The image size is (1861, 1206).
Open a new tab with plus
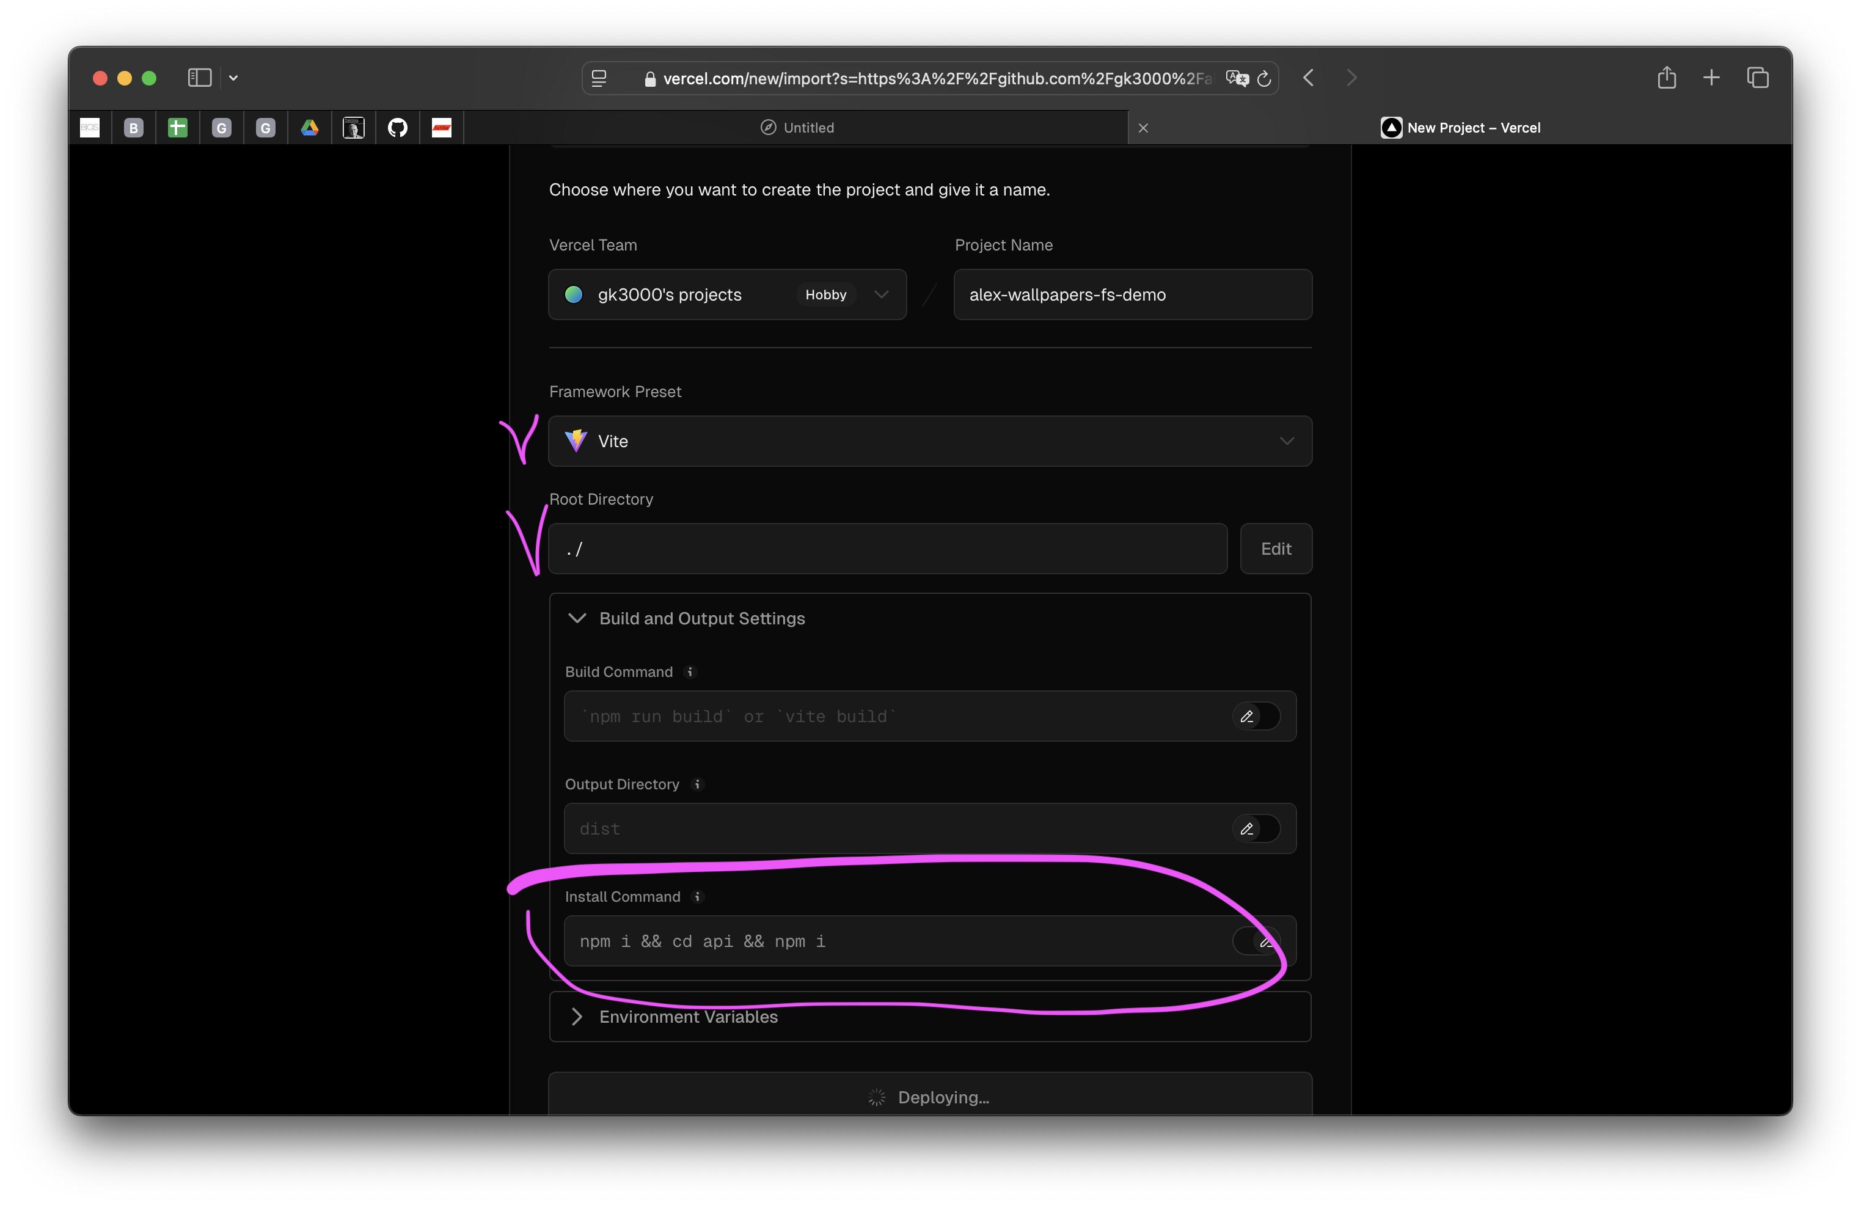(1711, 78)
